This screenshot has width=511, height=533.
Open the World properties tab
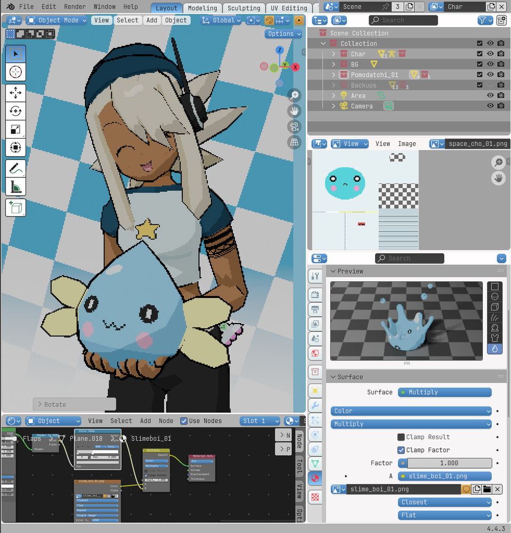coord(315,353)
